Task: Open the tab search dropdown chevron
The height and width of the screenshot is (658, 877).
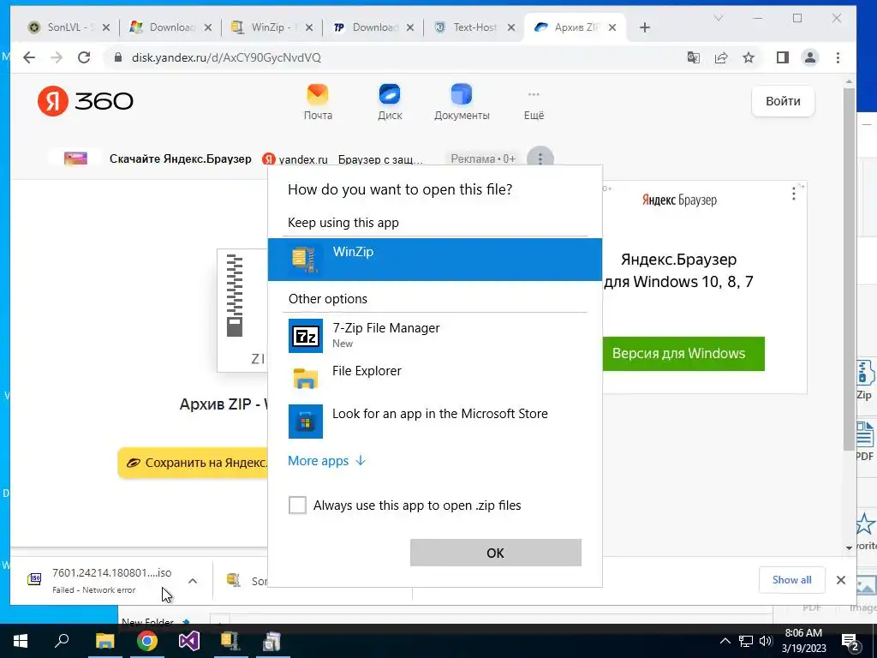Action: tap(719, 19)
